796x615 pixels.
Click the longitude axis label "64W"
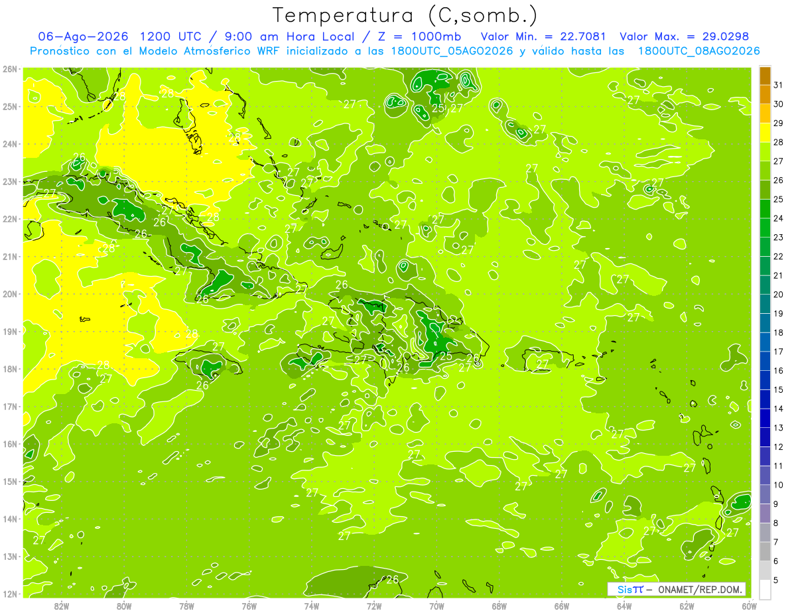click(x=624, y=606)
